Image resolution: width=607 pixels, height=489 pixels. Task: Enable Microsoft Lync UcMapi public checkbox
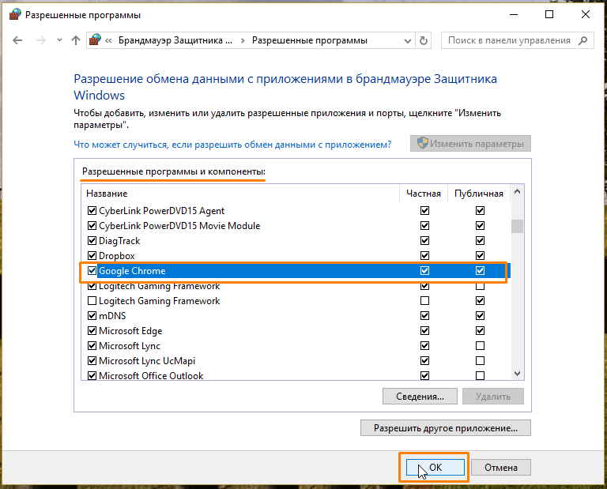480,360
